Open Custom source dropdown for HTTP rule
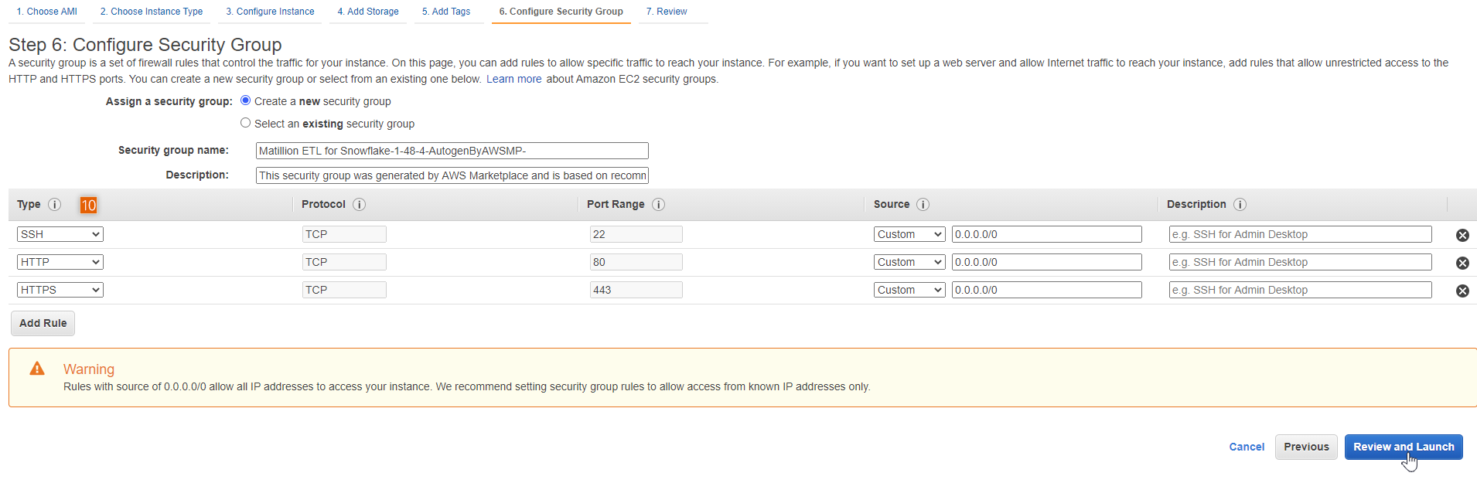This screenshot has height=483, width=1477. tap(909, 262)
